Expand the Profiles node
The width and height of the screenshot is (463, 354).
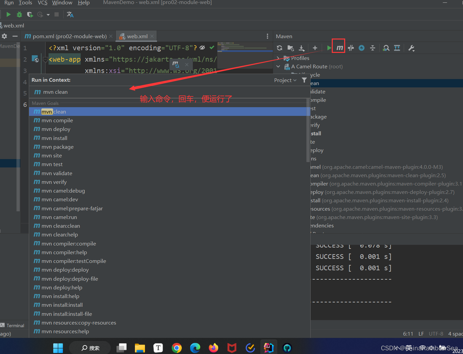click(278, 58)
